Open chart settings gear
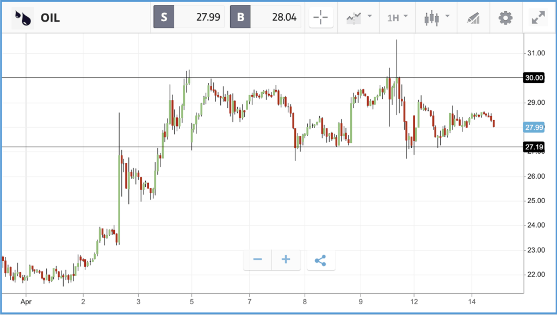The image size is (557, 315). [x=505, y=17]
